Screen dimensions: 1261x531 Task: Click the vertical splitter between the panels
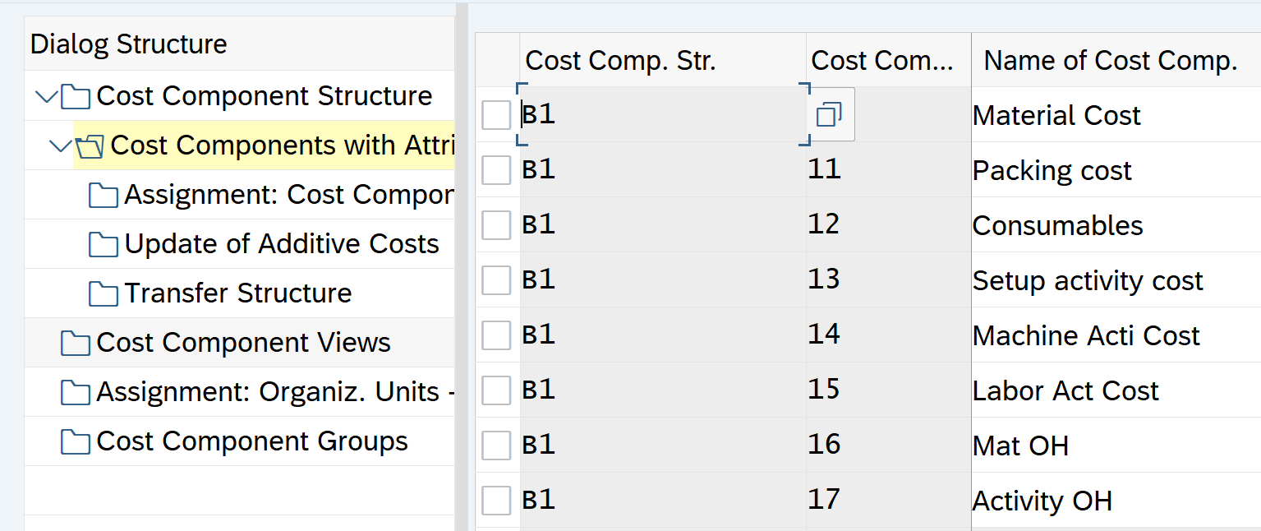click(x=462, y=267)
